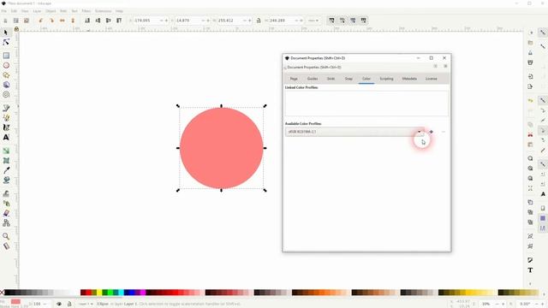
Task: Select the Dropper color picker tool
Action: coord(6,170)
